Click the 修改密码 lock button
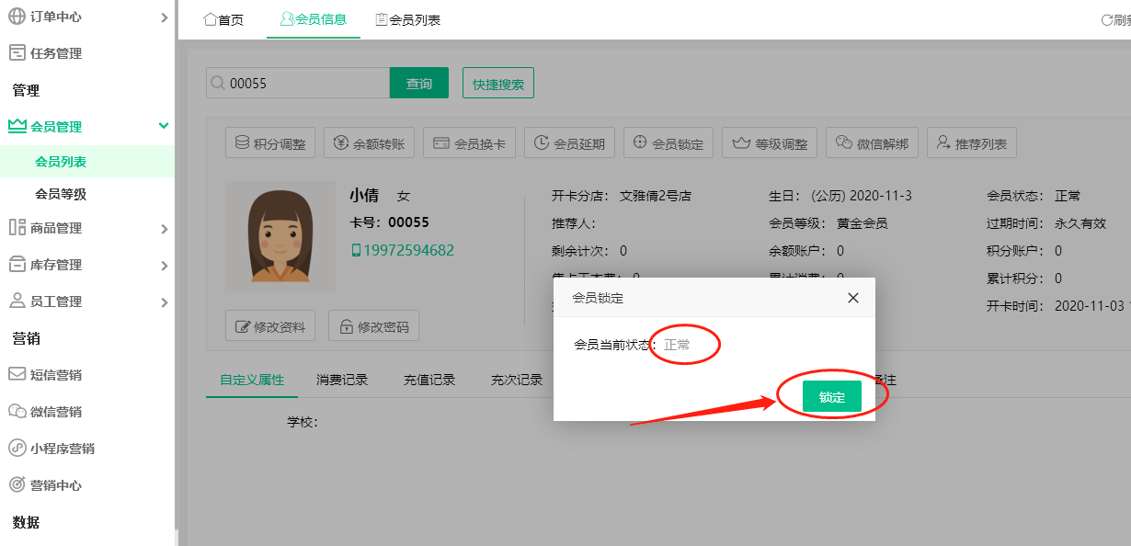The width and height of the screenshot is (1131, 546). 373,326
